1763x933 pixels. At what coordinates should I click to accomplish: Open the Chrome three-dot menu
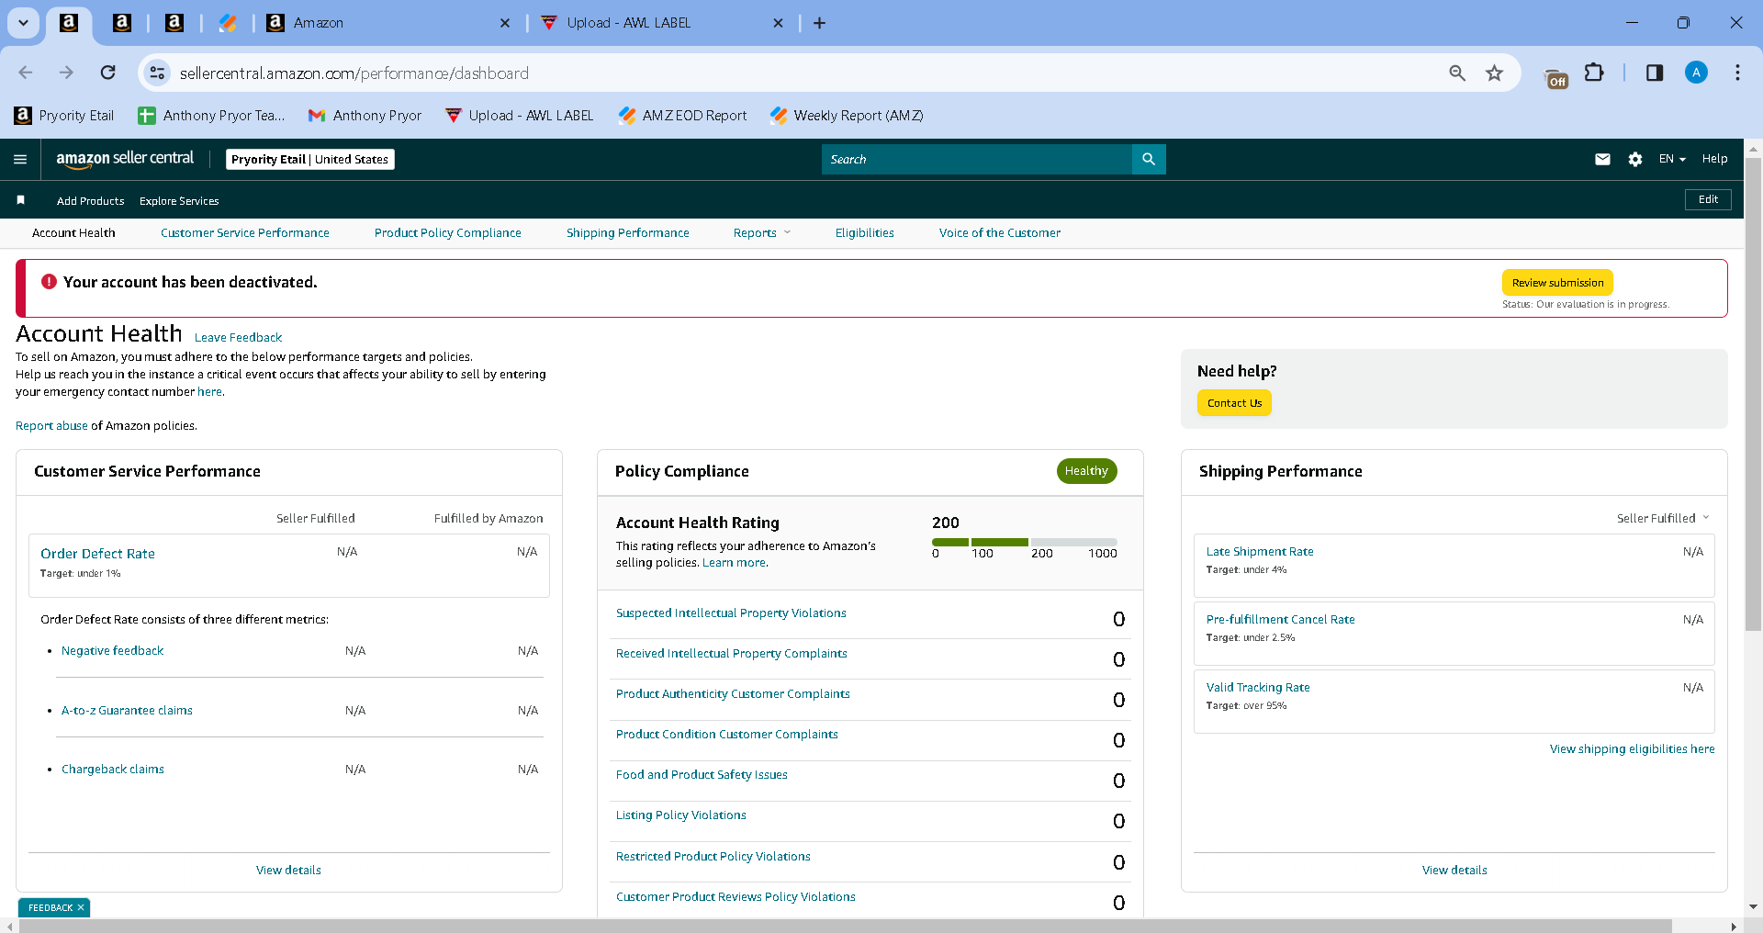tap(1737, 73)
